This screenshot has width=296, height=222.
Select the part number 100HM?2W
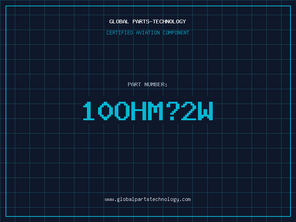(x=148, y=111)
